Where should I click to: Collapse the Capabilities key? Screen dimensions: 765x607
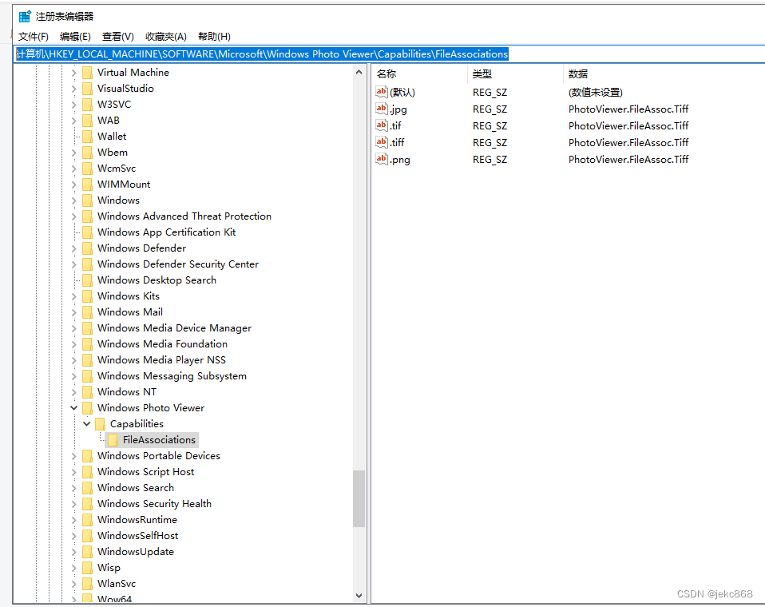coord(86,424)
